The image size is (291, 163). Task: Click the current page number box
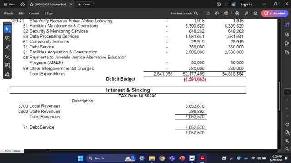(x=287, y=92)
